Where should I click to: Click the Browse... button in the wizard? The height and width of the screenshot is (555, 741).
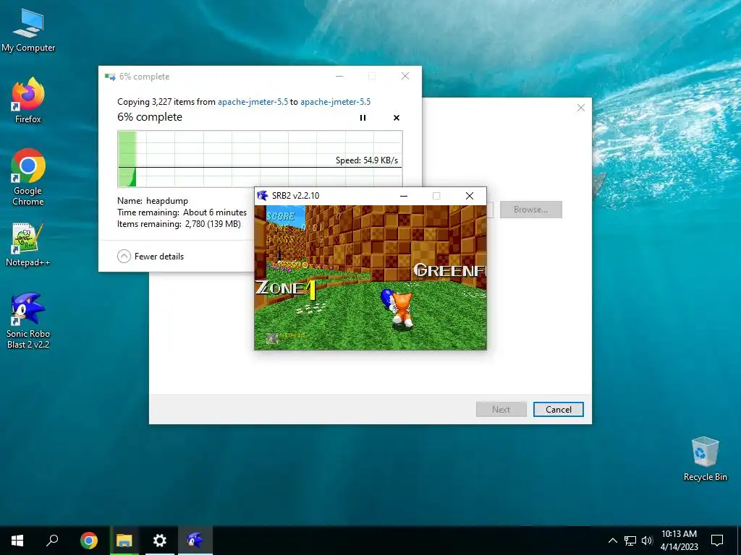(530, 210)
